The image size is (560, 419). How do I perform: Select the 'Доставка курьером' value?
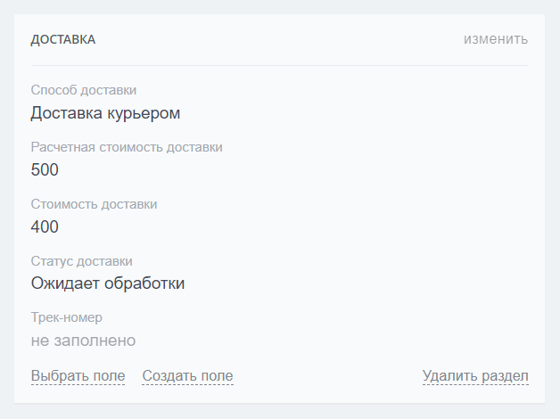(105, 113)
